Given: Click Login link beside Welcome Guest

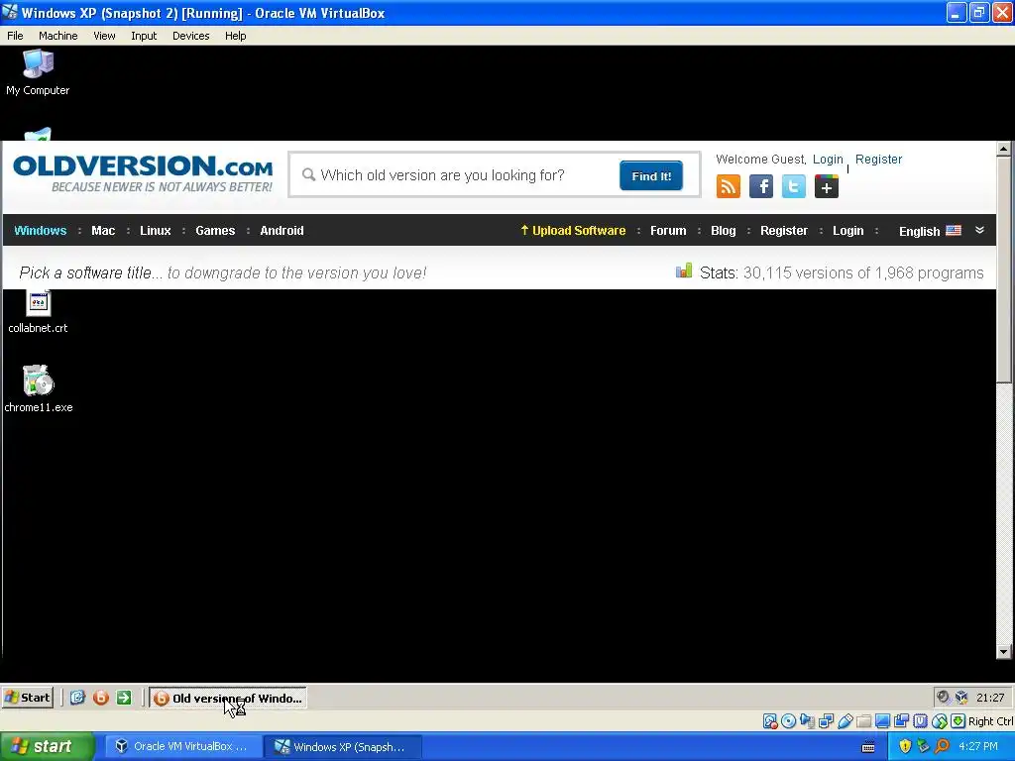Looking at the screenshot, I should [x=828, y=160].
